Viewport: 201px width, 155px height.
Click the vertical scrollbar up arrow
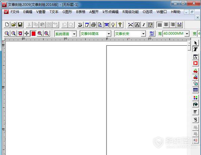click(189, 43)
